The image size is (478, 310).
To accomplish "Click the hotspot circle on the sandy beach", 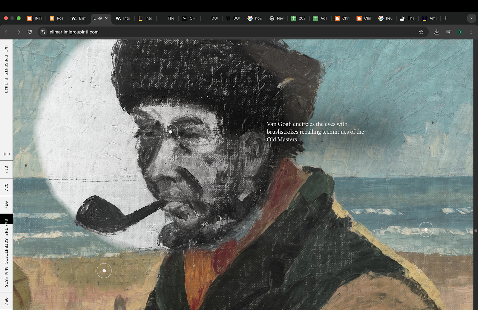I will click(104, 271).
